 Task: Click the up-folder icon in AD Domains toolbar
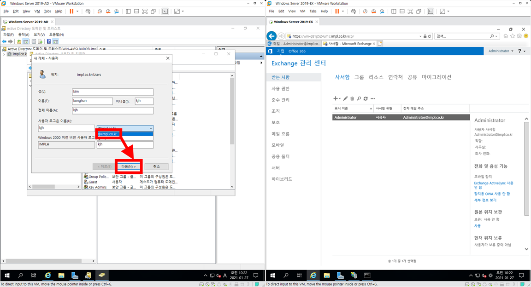19,41
